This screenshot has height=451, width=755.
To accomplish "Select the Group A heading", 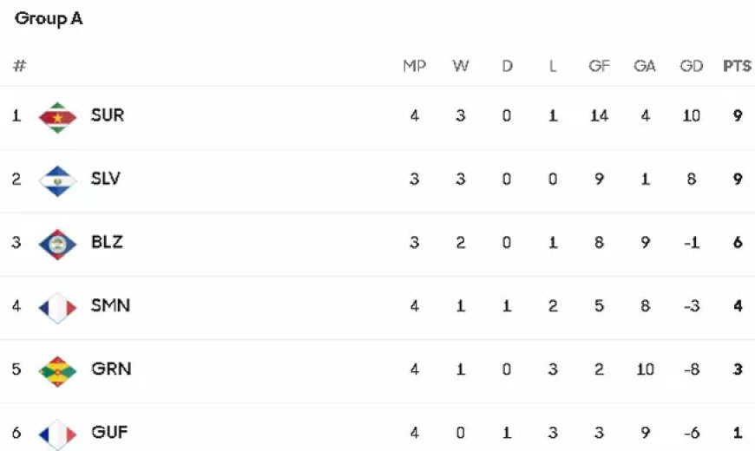I will pyautogui.click(x=49, y=19).
